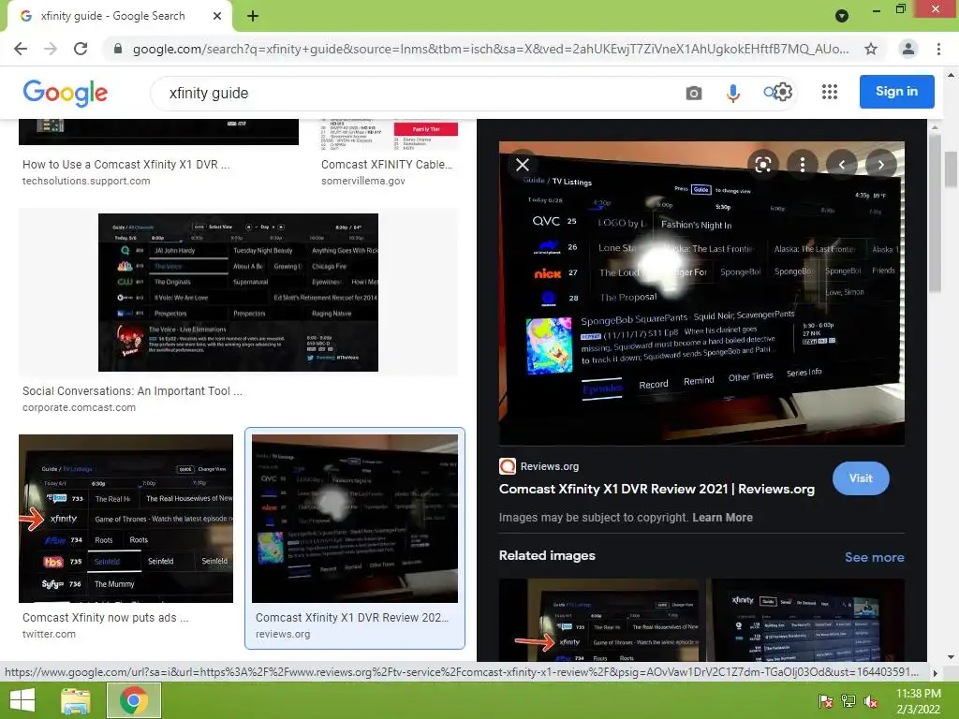Click the xfinity guide search box
Viewport: 959px width, 719px height.
click(x=416, y=93)
